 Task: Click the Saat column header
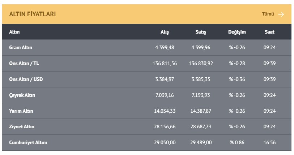click(x=269, y=32)
